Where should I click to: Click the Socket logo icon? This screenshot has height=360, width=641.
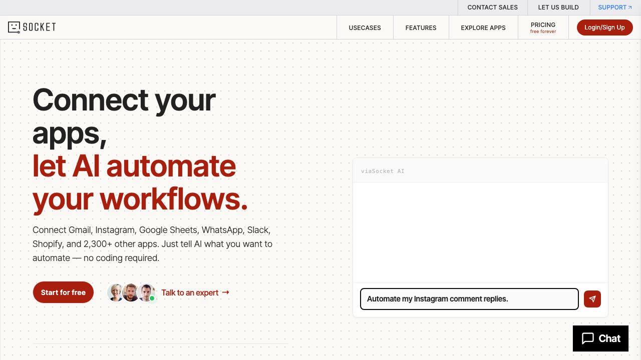[x=14, y=27]
